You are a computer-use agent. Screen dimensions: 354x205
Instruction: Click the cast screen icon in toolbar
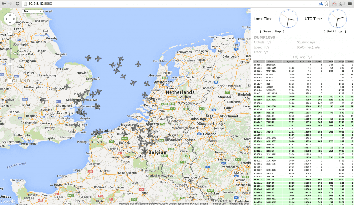[342, 3]
